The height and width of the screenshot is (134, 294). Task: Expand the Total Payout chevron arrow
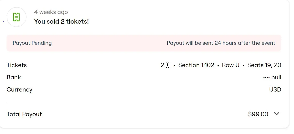pos(277,114)
